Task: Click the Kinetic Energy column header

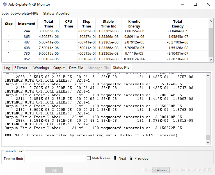Action: pyautogui.click(x=134, y=24)
